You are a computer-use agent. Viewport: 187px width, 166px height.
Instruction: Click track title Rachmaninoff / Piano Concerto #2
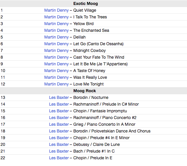coord(105,118)
